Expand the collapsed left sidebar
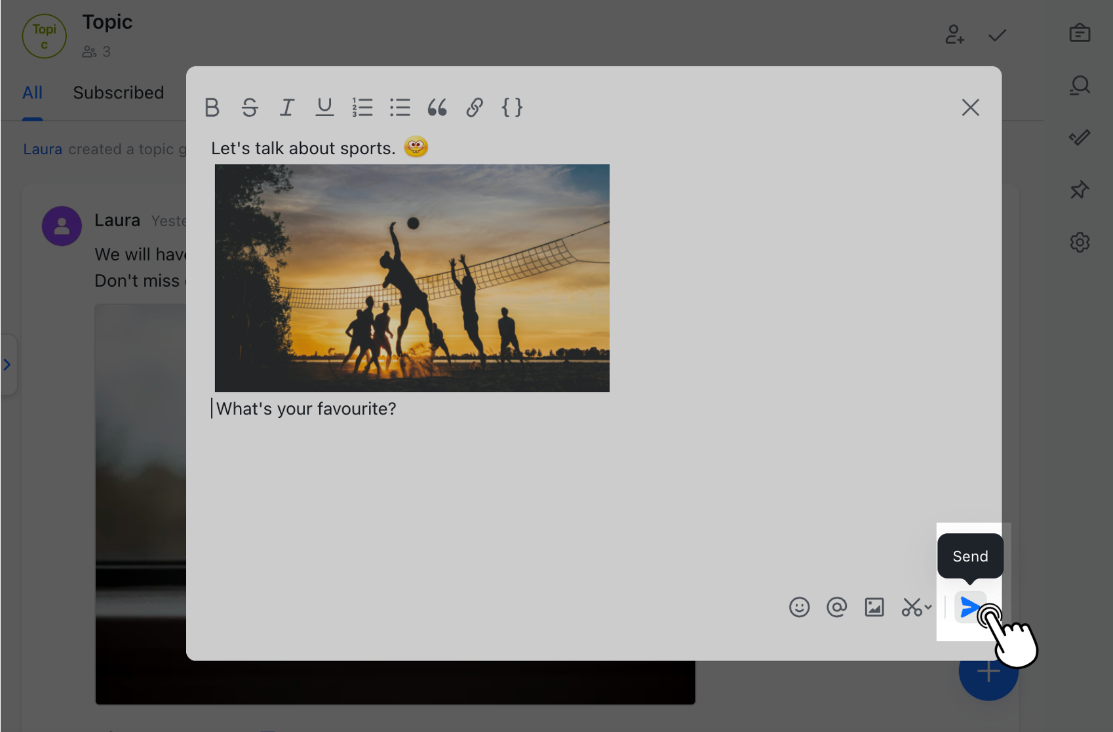1113x732 pixels. coord(7,365)
